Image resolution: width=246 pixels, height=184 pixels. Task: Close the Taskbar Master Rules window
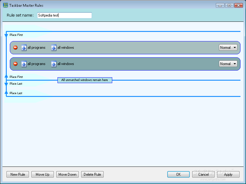click(239, 6)
